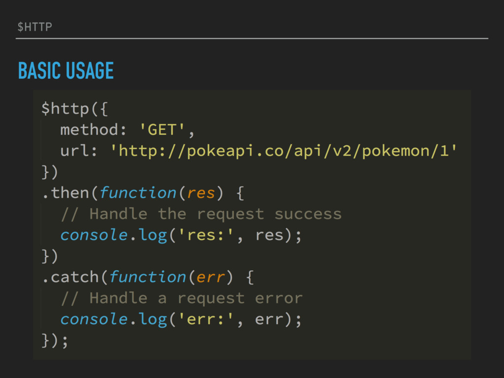Image resolution: width=504 pixels, height=378 pixels.
Task: Click the '.catch(' method call
Action: pyautogui.click(x=75, y=277)
